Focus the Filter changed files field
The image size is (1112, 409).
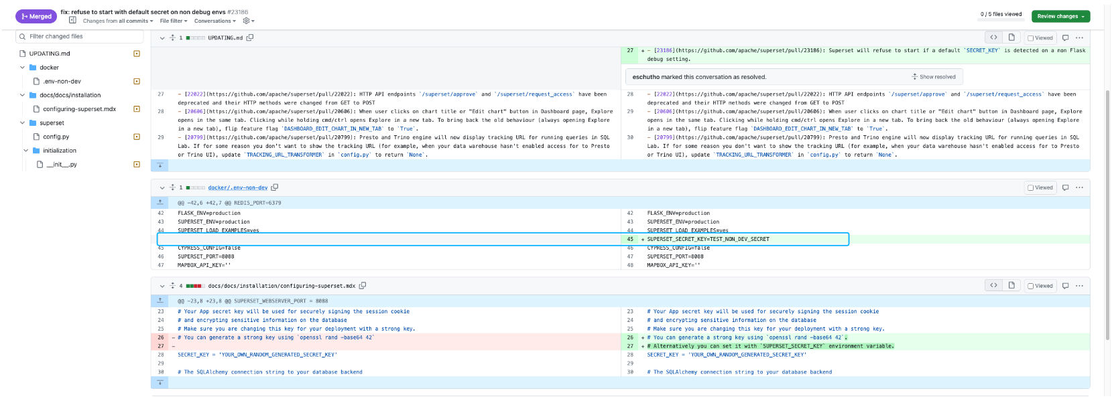click(79, 37)
